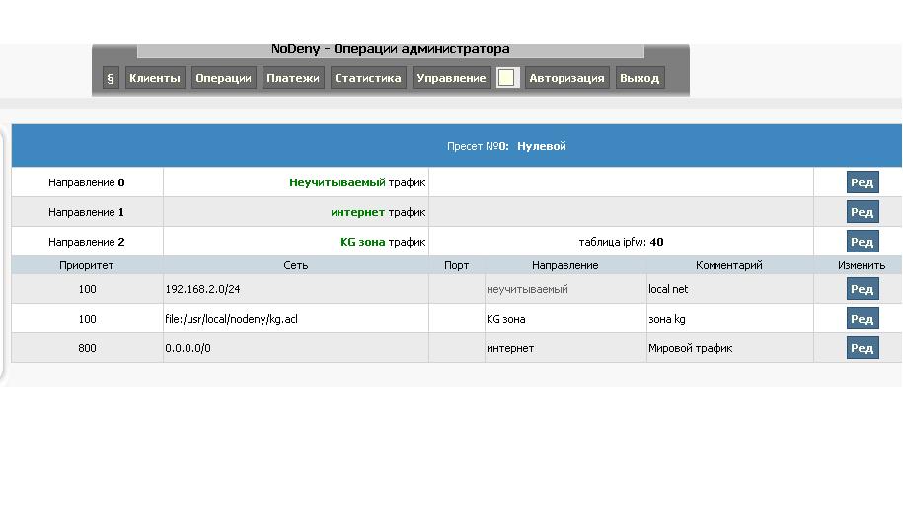Go to the Платежи section

(x=293, y=78)
